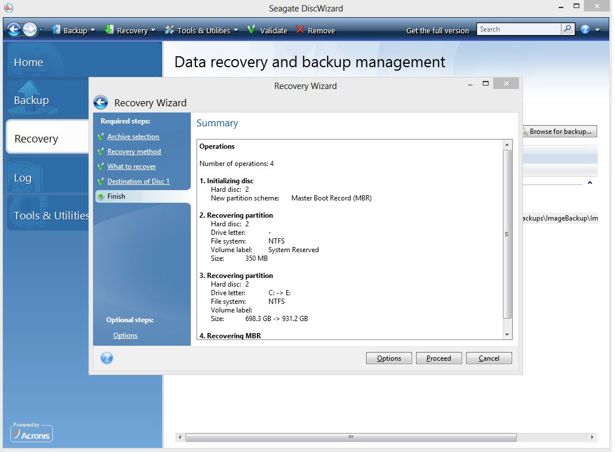Screen dimensions: 615x452
Task: Click the summary vertical scrollbar handle
Action: tap(507, 234)
